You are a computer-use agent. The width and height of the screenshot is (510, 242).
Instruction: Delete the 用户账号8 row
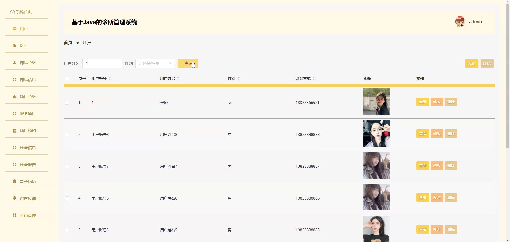451,134
